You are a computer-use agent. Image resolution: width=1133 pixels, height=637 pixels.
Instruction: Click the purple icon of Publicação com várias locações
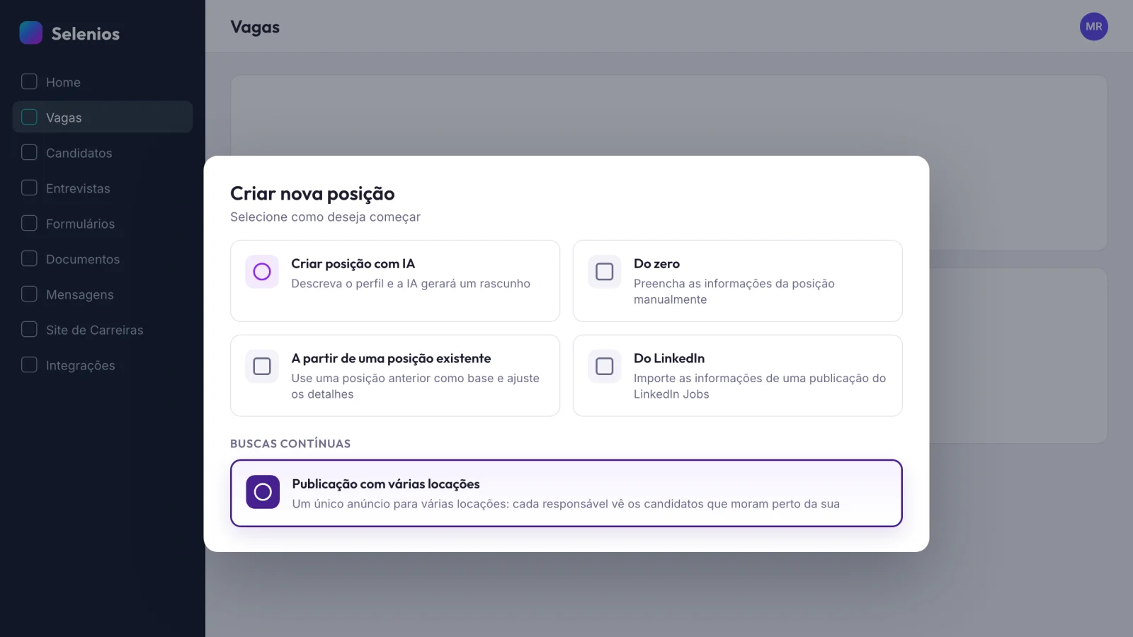tap(263, 492)
